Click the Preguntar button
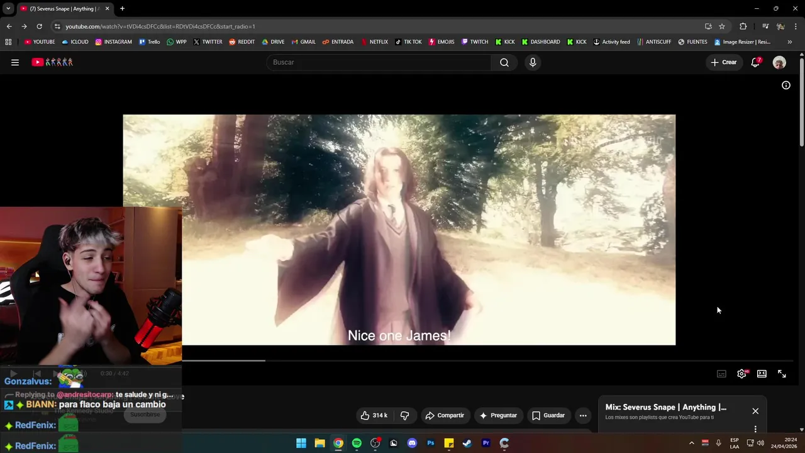Image resolution: width=805 pixels, height=453 pixels. 498,415
